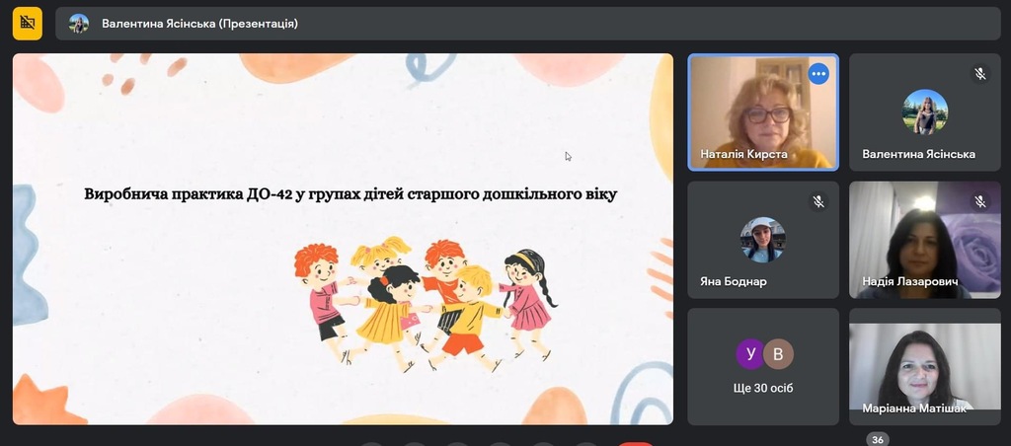Click the purple "У" participant avatar
This screenshot has height=446, width=1011.
(x=750, y=353)
